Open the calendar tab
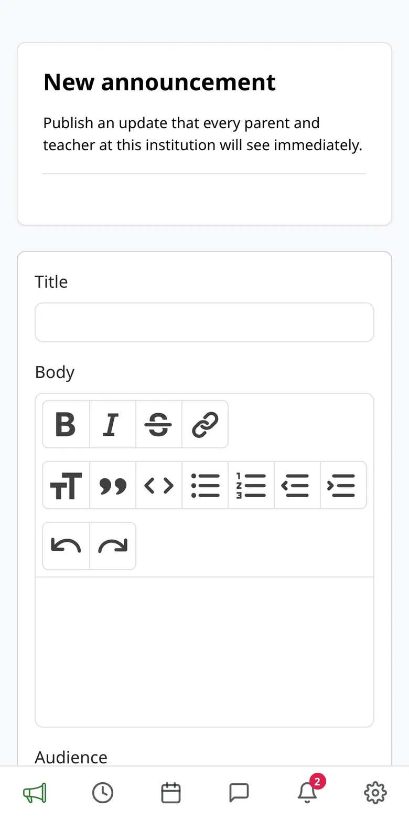409x819 pixels. (x=171, y=793)
